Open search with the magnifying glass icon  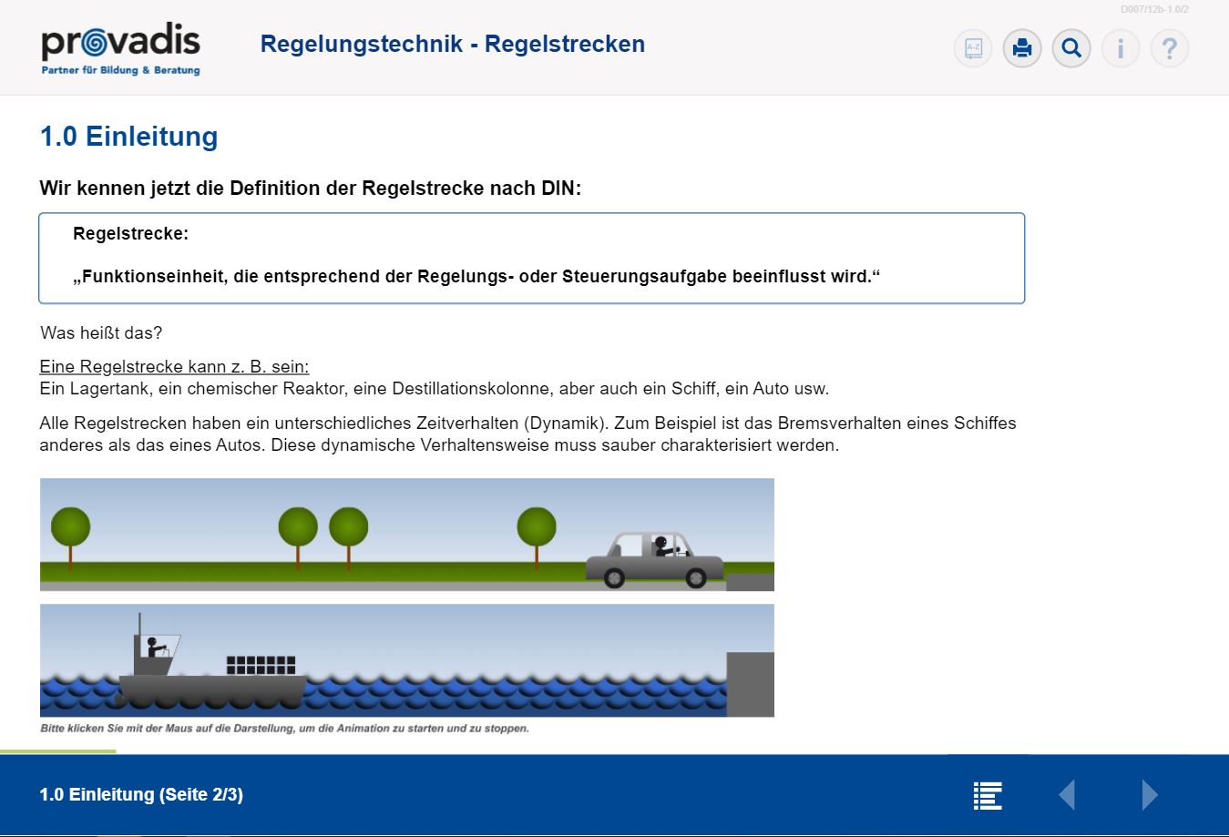(x=1071, y=48)
